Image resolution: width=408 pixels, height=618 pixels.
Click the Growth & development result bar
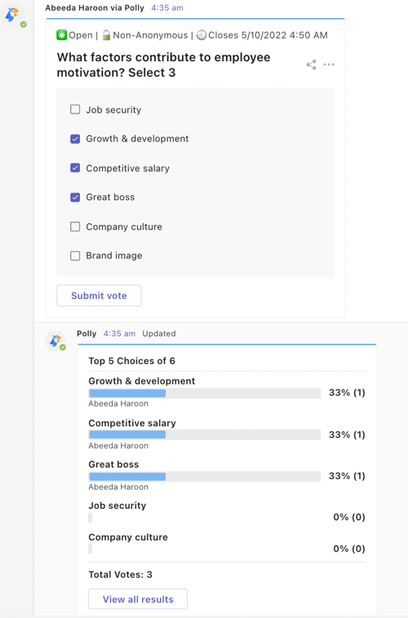(205, 393)
